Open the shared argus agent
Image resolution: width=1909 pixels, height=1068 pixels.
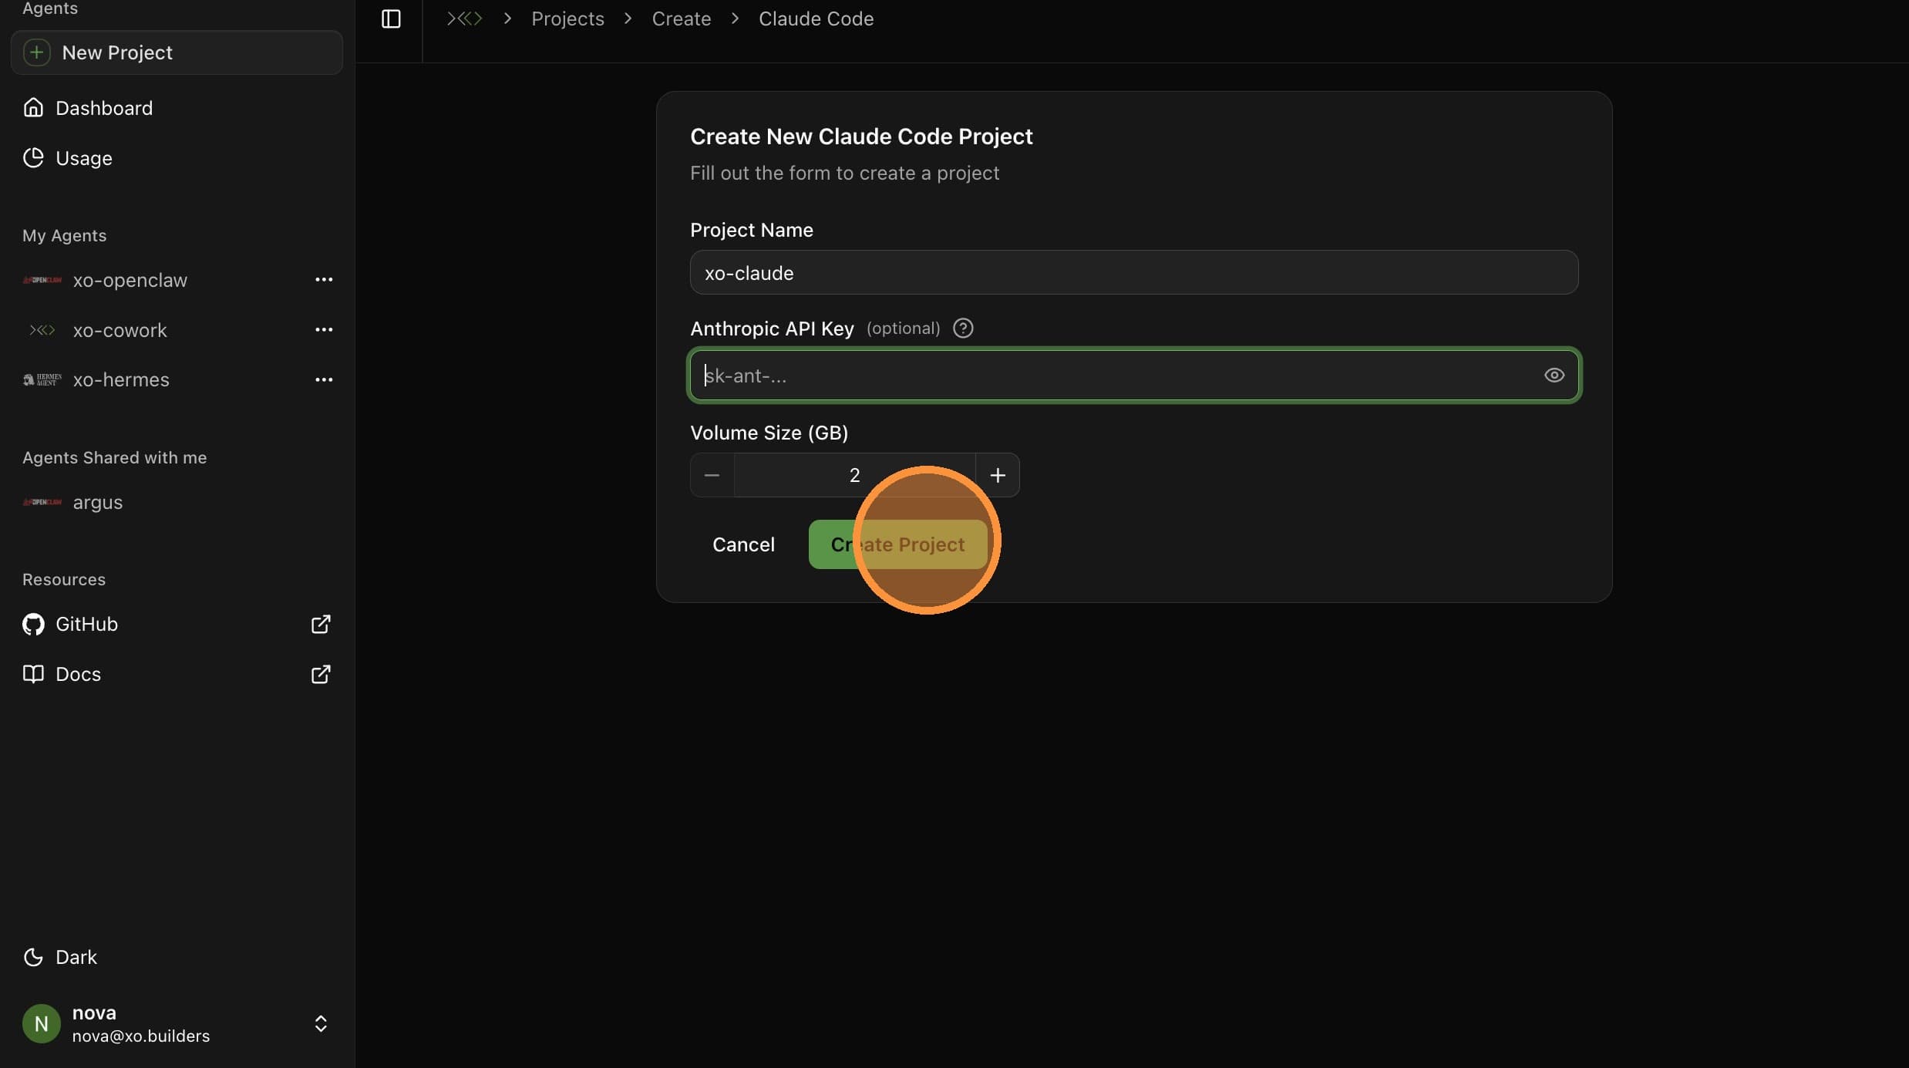tap(98, 502)
